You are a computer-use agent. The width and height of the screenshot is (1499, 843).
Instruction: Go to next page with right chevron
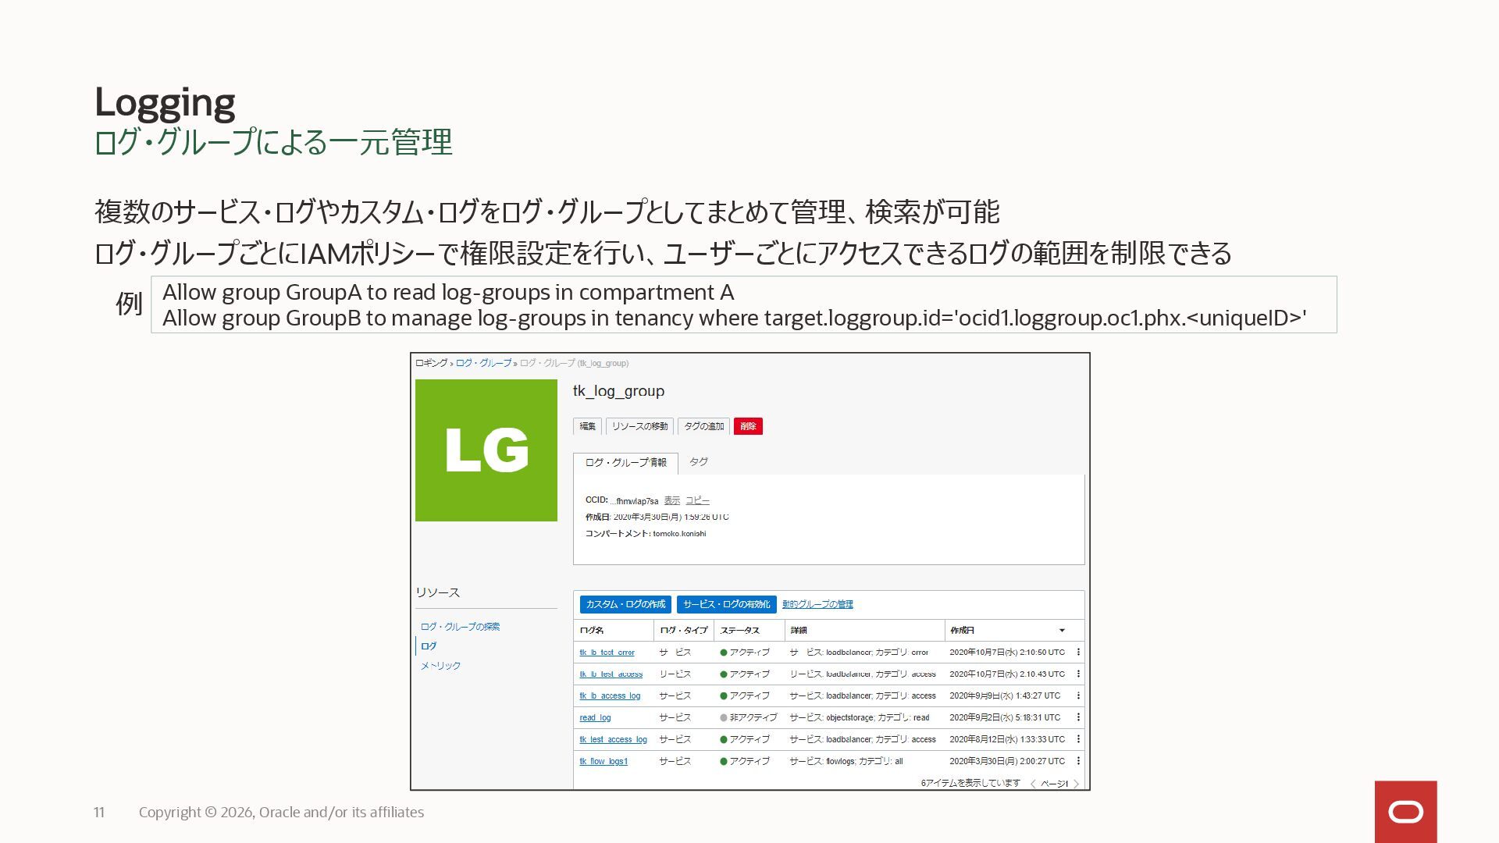pyautogui.click(x=1076, y=784)
